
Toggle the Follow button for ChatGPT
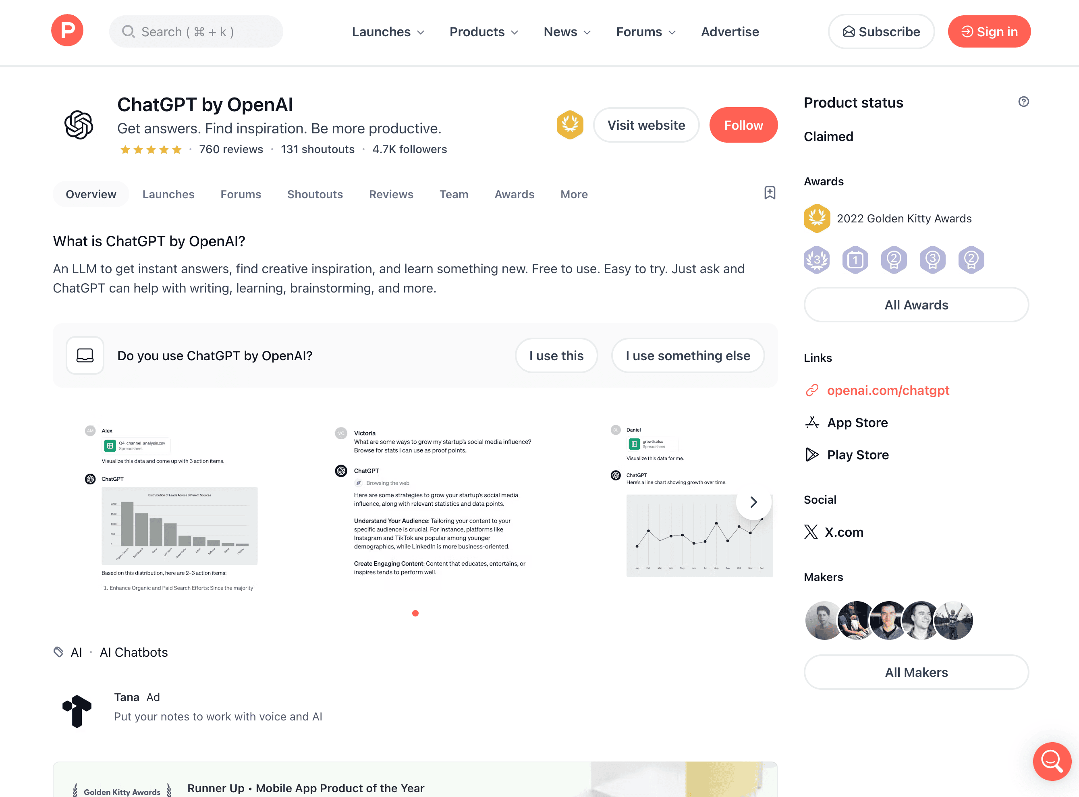pos(743,125)
